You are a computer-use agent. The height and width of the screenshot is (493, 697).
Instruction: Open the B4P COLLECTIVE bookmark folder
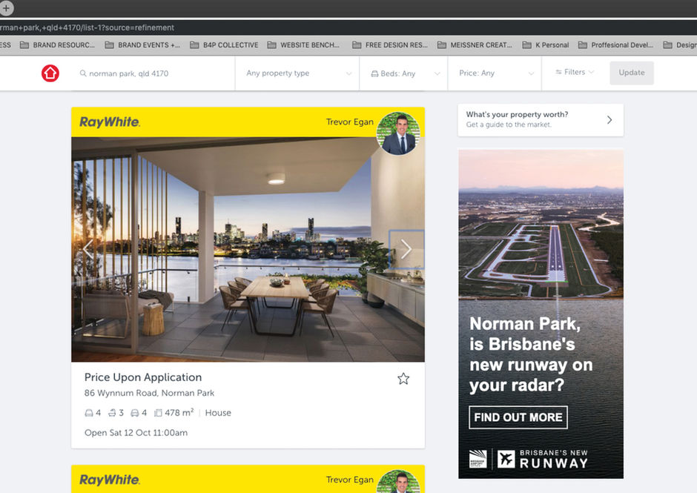(x=224, y=45)
